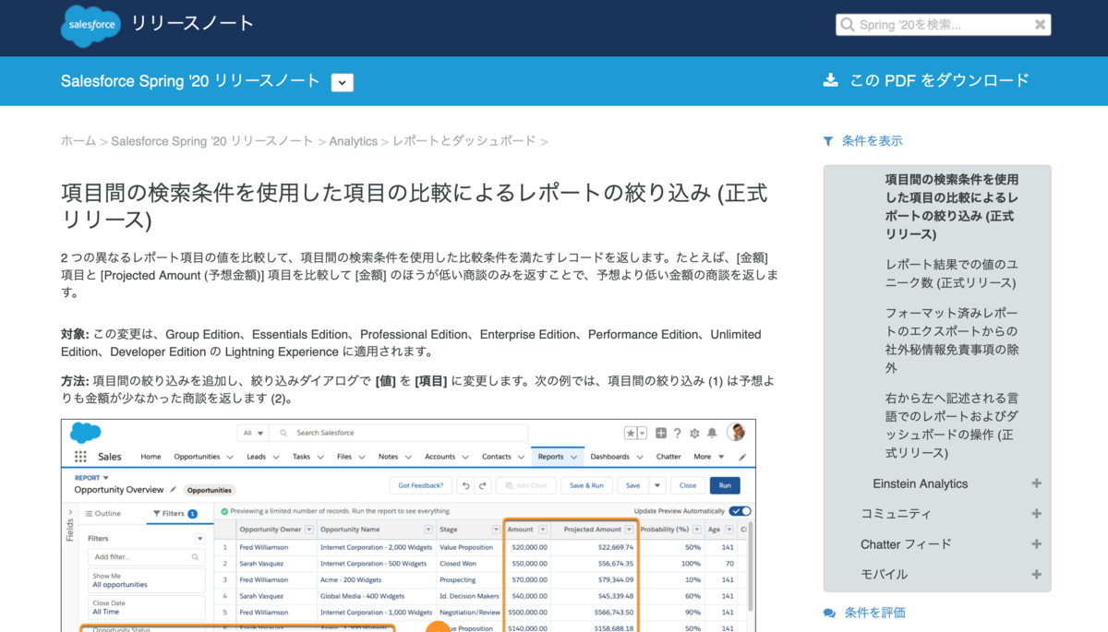
Task: Open レポートとダッシュボード breadcrumb link
Action: point(464,141)
